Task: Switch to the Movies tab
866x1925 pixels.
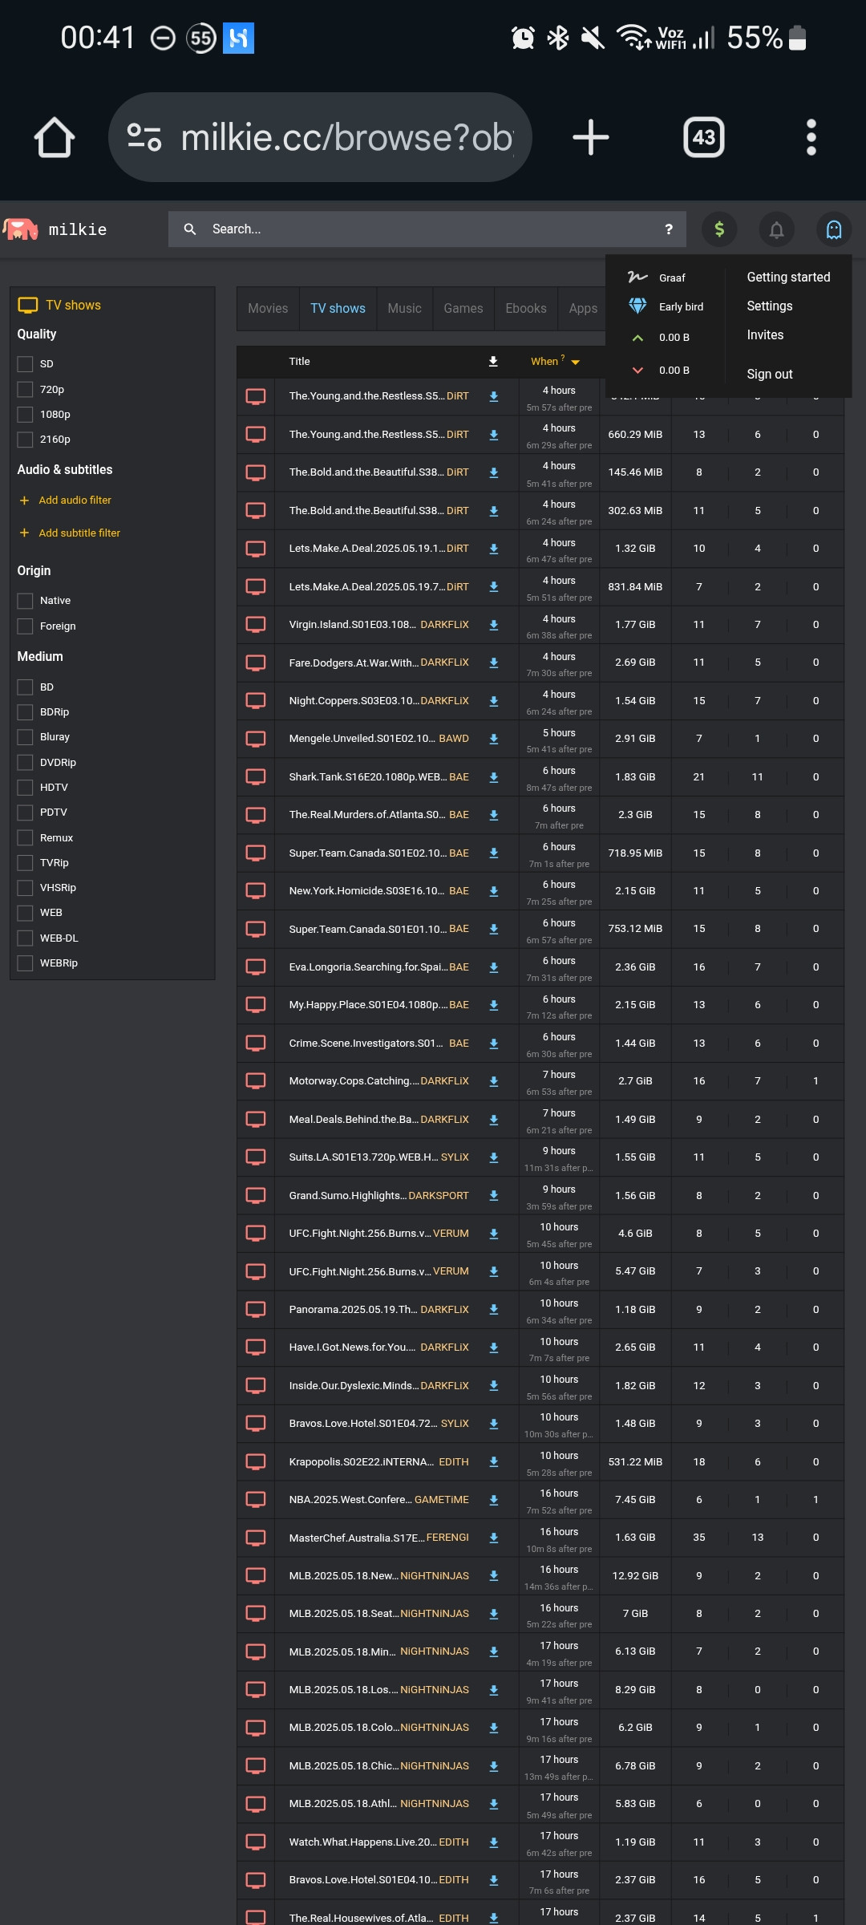Action: (x=268, y=309)
